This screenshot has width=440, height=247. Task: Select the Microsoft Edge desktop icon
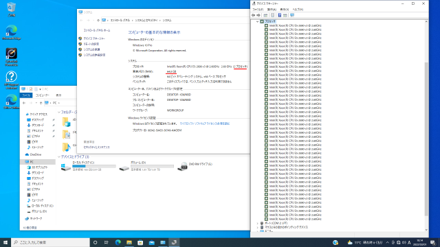pyautogui.click(x=11, y=32)
